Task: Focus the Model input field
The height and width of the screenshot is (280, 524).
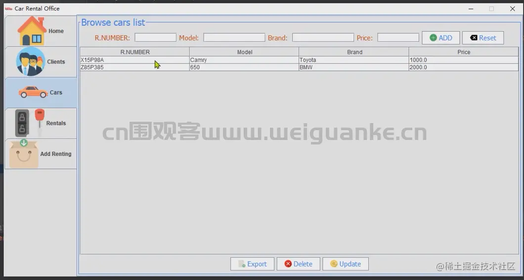Action: click(x=234, y=38)
